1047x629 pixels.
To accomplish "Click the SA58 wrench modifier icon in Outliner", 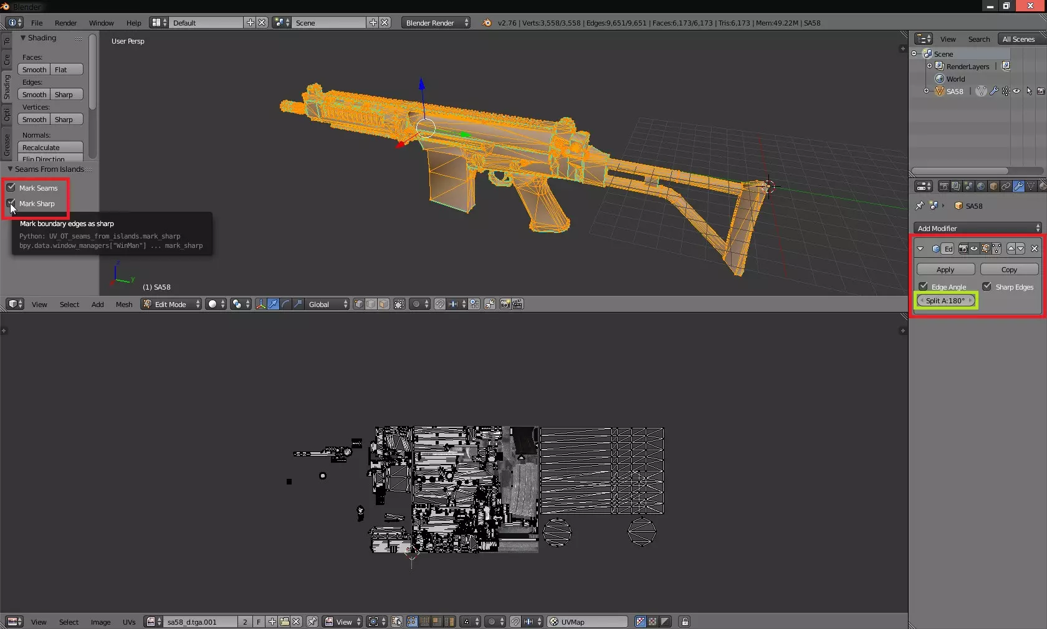I will point(994,91).
